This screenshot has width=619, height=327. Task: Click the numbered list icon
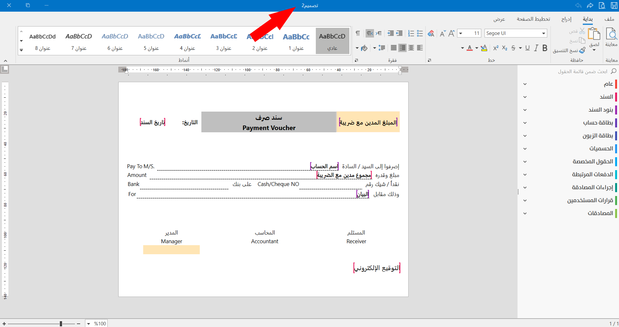(x=411, y=33)
